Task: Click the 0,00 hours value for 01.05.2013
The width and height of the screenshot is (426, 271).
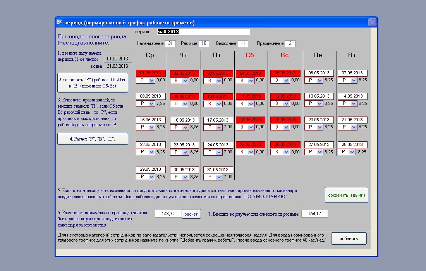Action: coord(161,80)
